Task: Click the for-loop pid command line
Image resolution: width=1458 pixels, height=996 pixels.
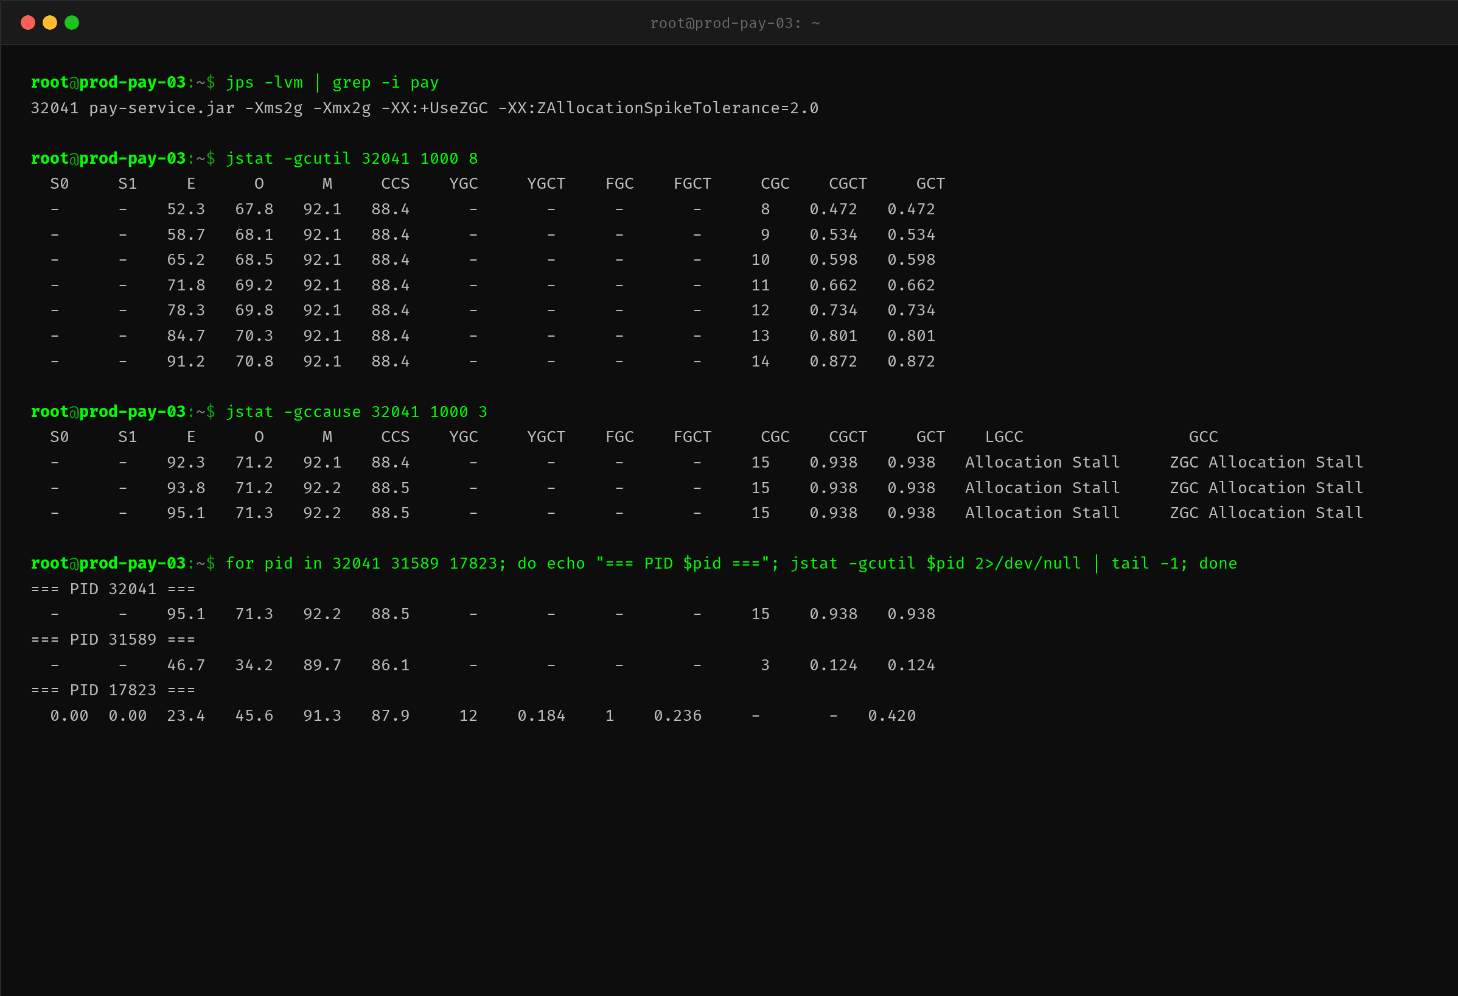Action: tap(731, 564)
